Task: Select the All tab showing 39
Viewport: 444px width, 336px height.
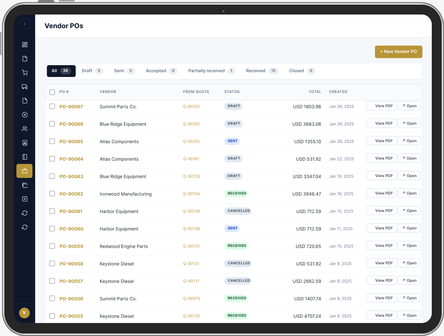Action: point(61,71)
